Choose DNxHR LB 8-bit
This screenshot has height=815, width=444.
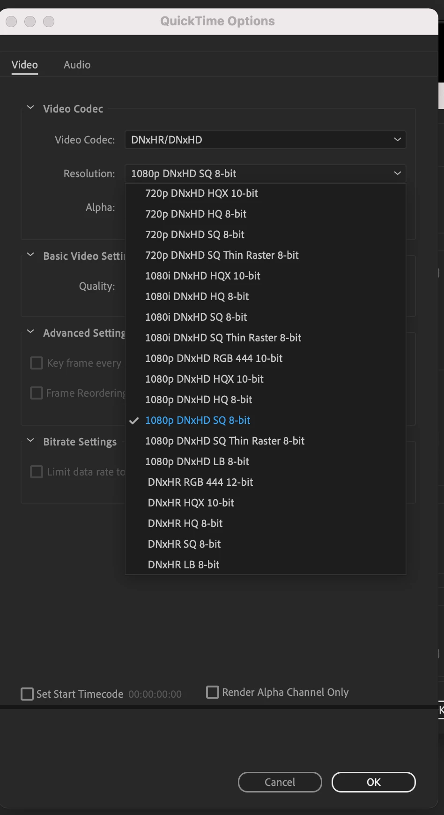click(265, 565)
